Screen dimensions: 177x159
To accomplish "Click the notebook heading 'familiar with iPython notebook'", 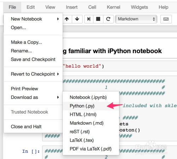I will coord(115,51).
